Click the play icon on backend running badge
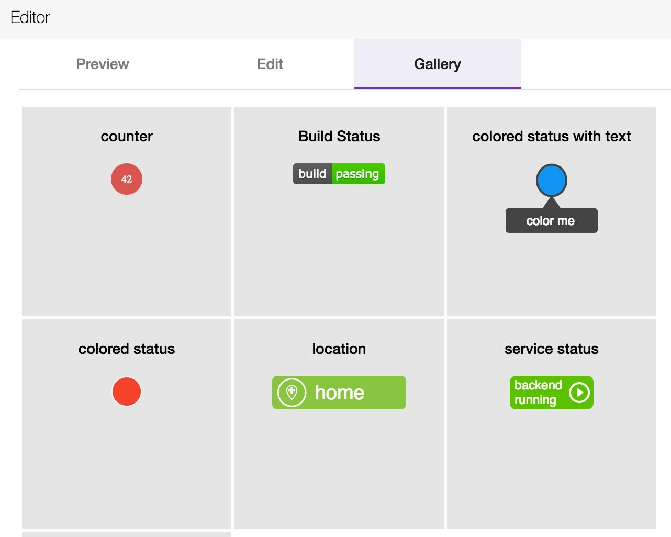This screenshot has width=671, height=537. [578, 392]
